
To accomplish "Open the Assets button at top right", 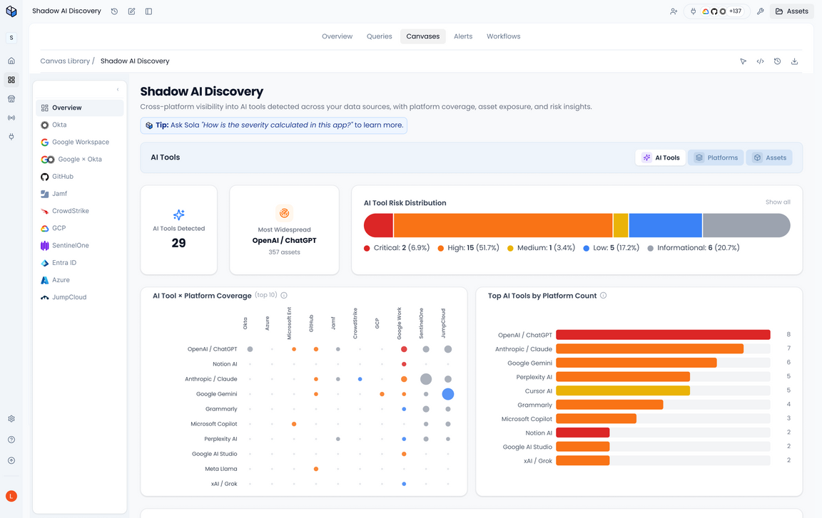I will pos(791,11).
